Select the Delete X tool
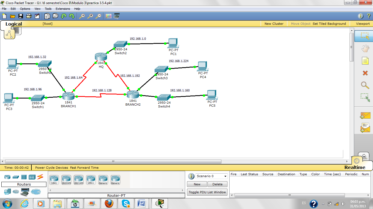Image resolution: width=373 pixels, height=209 pixels. pyautogui.click(x=365, y=73)
